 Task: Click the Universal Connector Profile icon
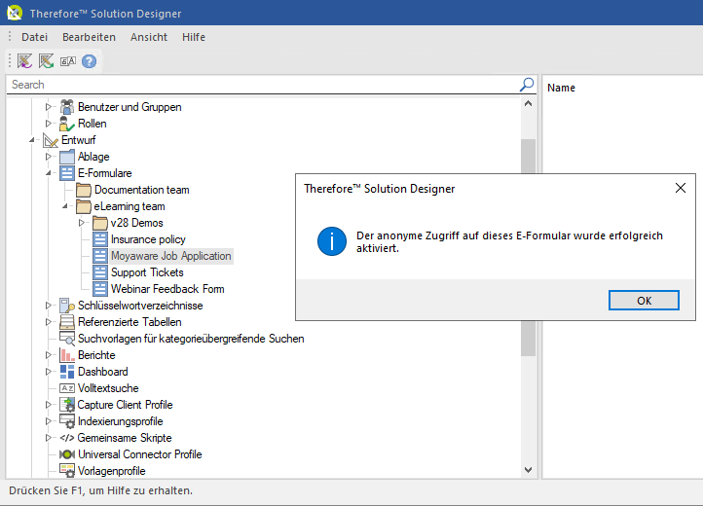[67, 454]
